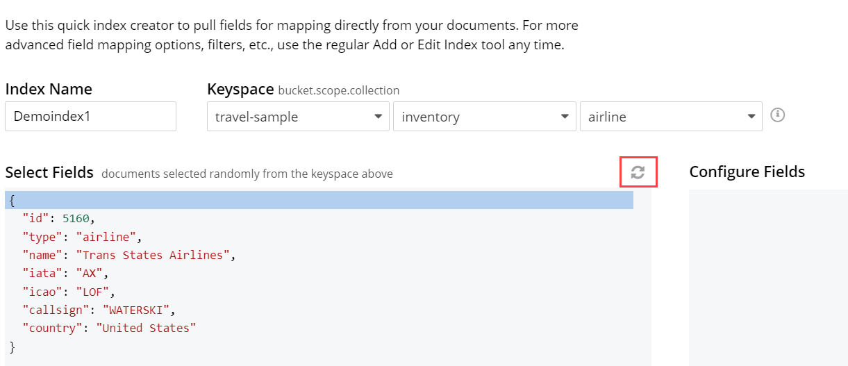Click the info icon beside the keyspace dropdowns
Image resolution: width=848 pixels, height=366 pixels.
778,115
